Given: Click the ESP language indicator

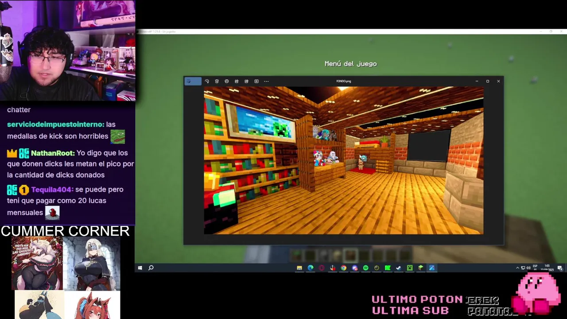Looking at the screenshot, I should [535, 268].
